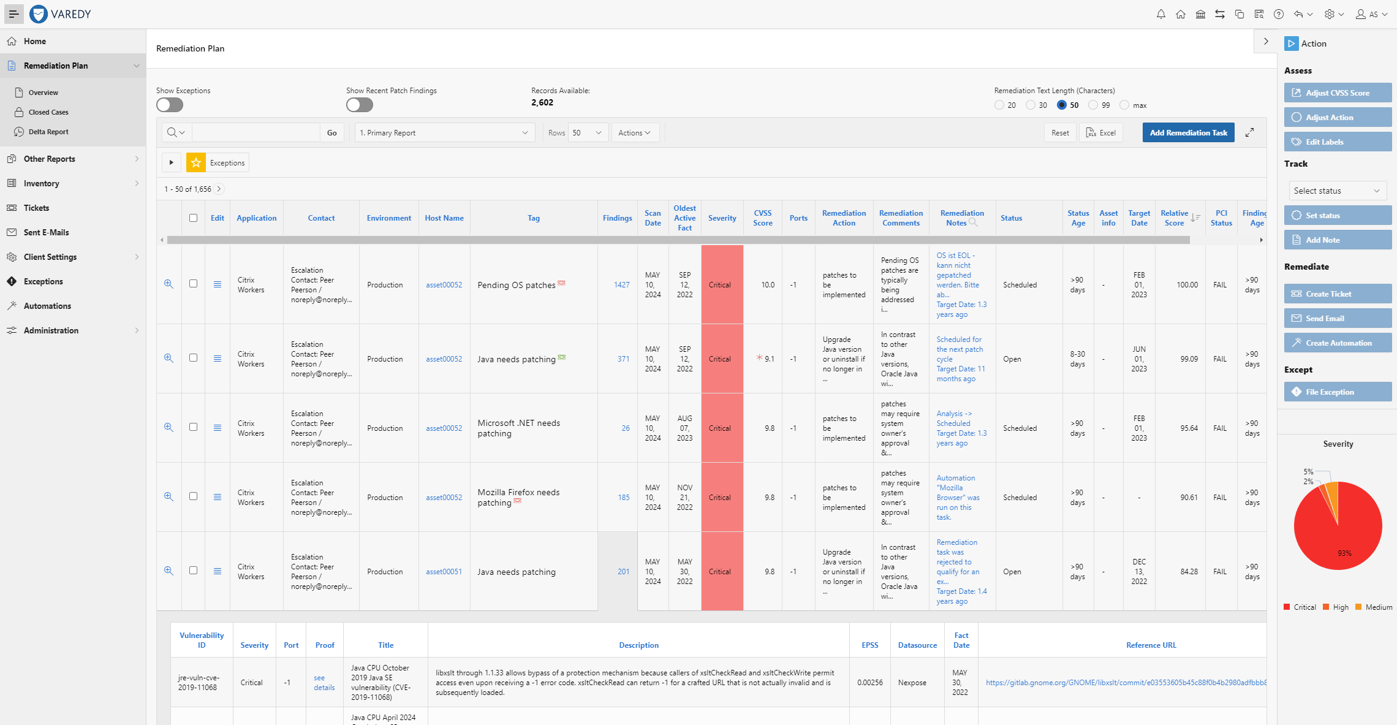Screen dimensions: 1397x725
Task: Open the AS user account menu
Action: [1371, 14]
